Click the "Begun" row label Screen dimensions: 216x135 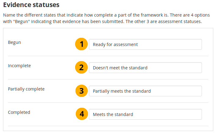pos(14,42)
